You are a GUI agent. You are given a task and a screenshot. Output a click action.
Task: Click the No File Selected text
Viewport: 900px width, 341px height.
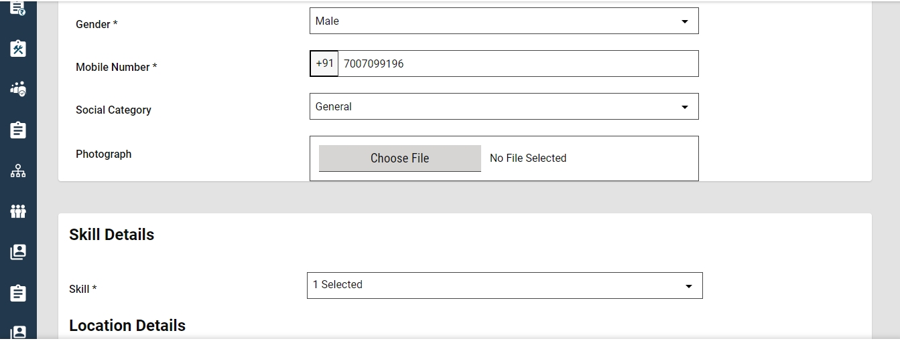pyautogui.click(x=528, y=158)
